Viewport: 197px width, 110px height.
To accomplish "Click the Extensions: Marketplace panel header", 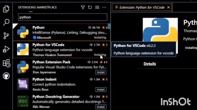I will pos(38,7).
